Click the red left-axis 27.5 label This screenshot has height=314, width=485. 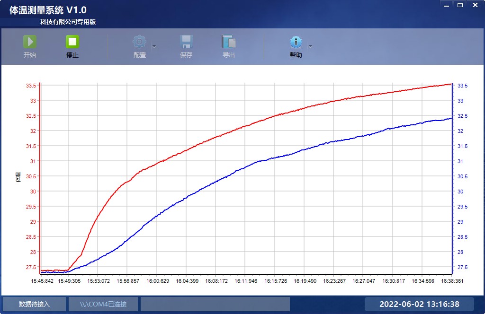coord(31,267)
